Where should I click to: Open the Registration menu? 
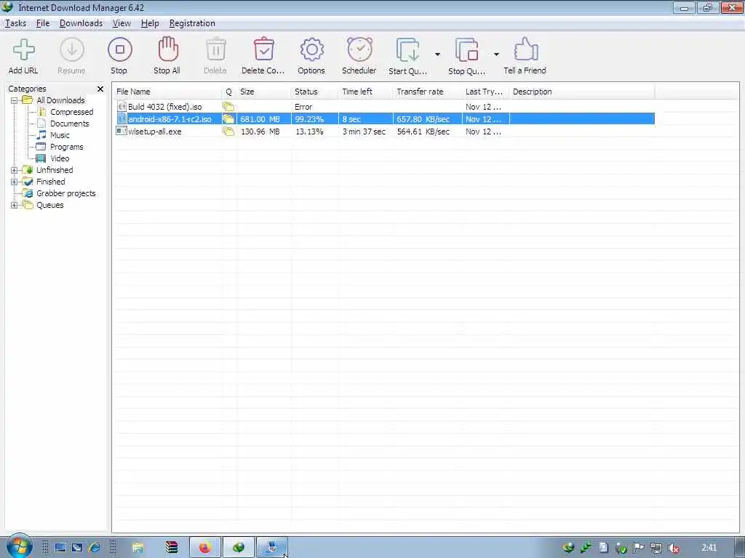pos(192,23)
